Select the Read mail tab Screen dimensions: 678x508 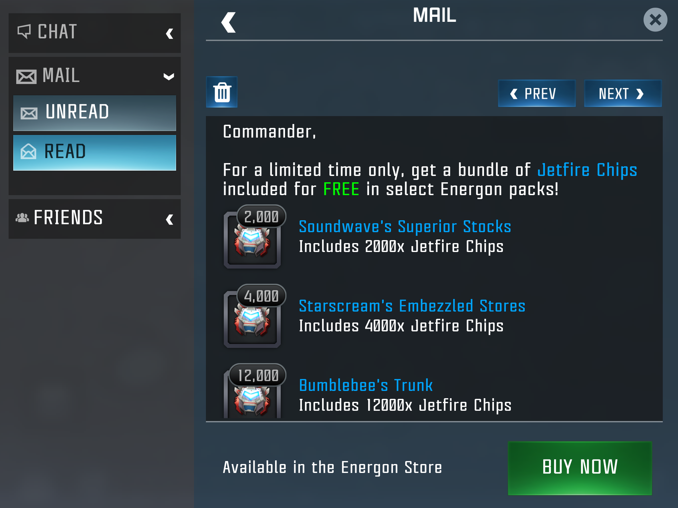tap(95, 153)
